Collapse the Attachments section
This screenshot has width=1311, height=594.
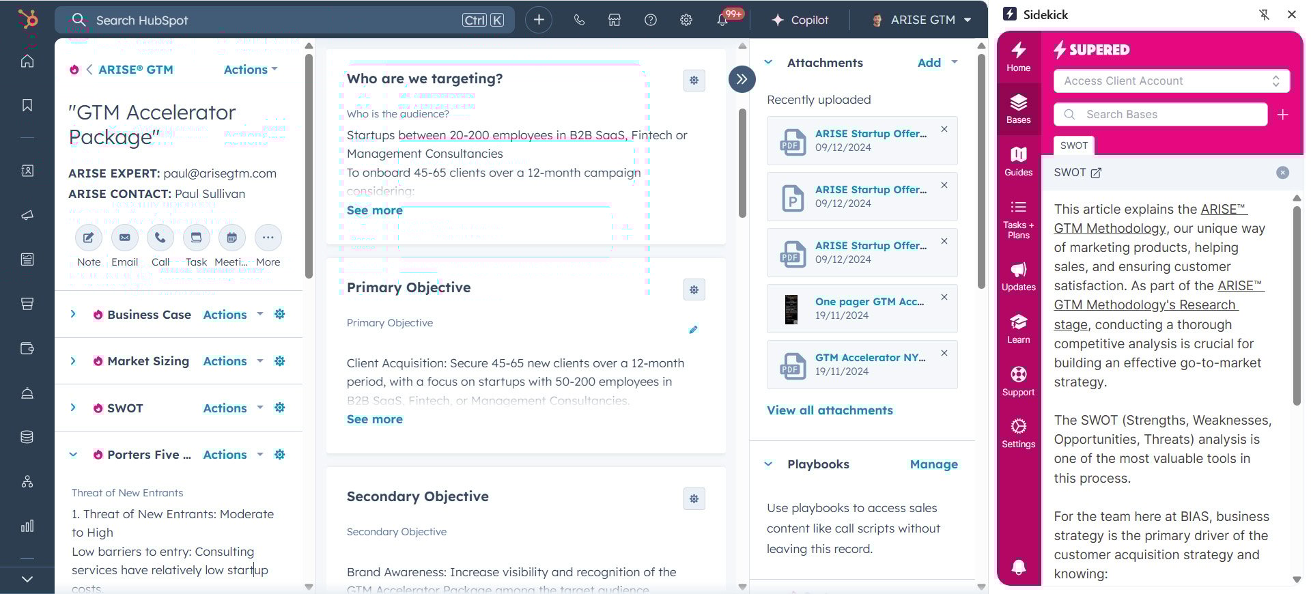pos(768,62)
